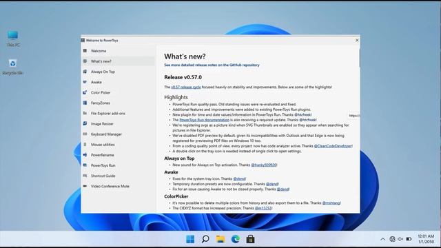Open the PowerRename page
441x248 pixels.
118,155
